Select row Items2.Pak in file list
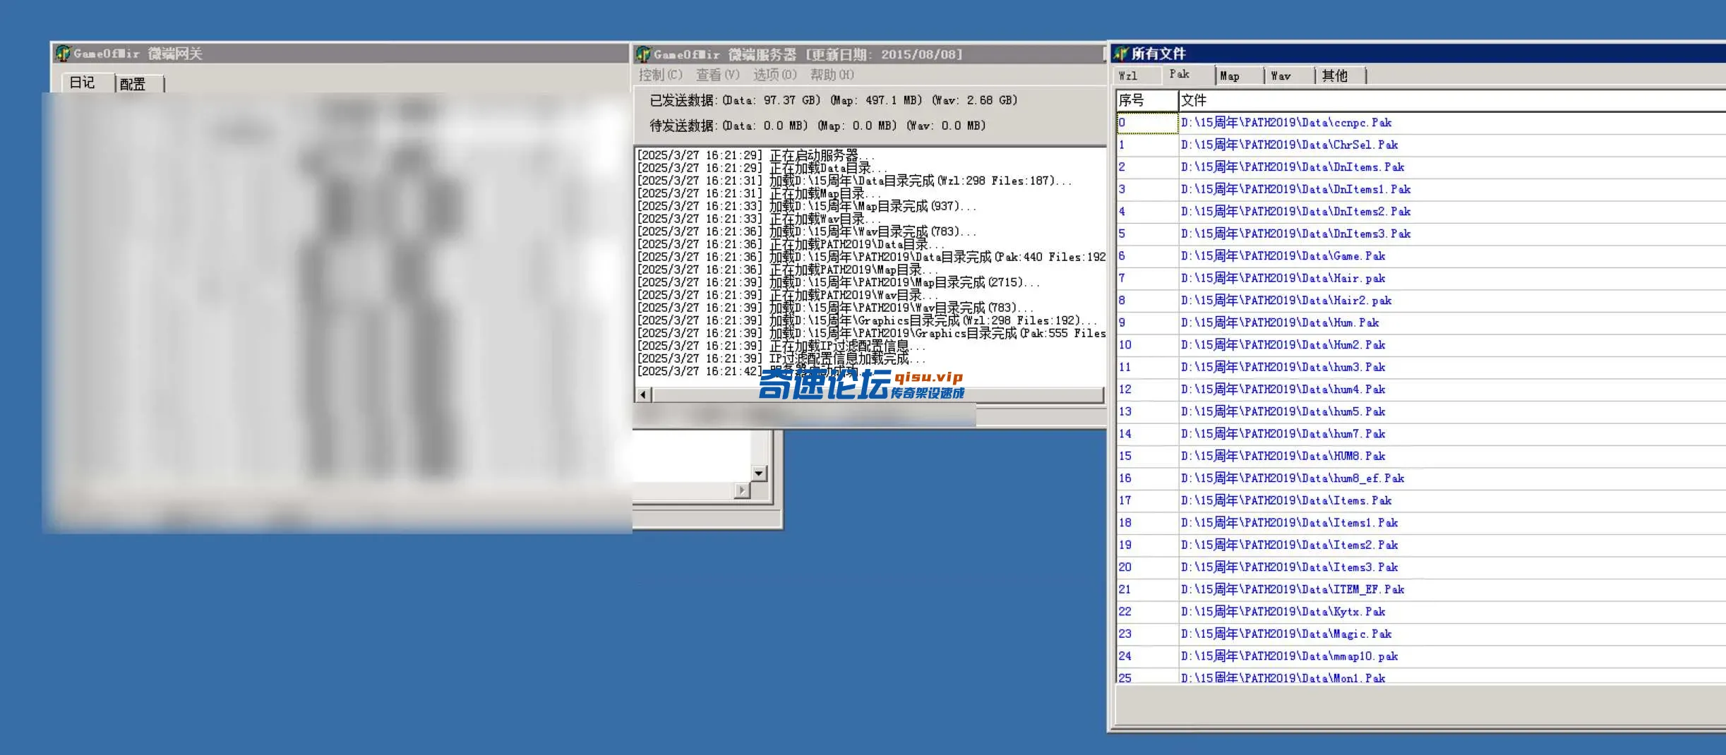This screenshot has width=1726, height=755. tap(1421, 545)
